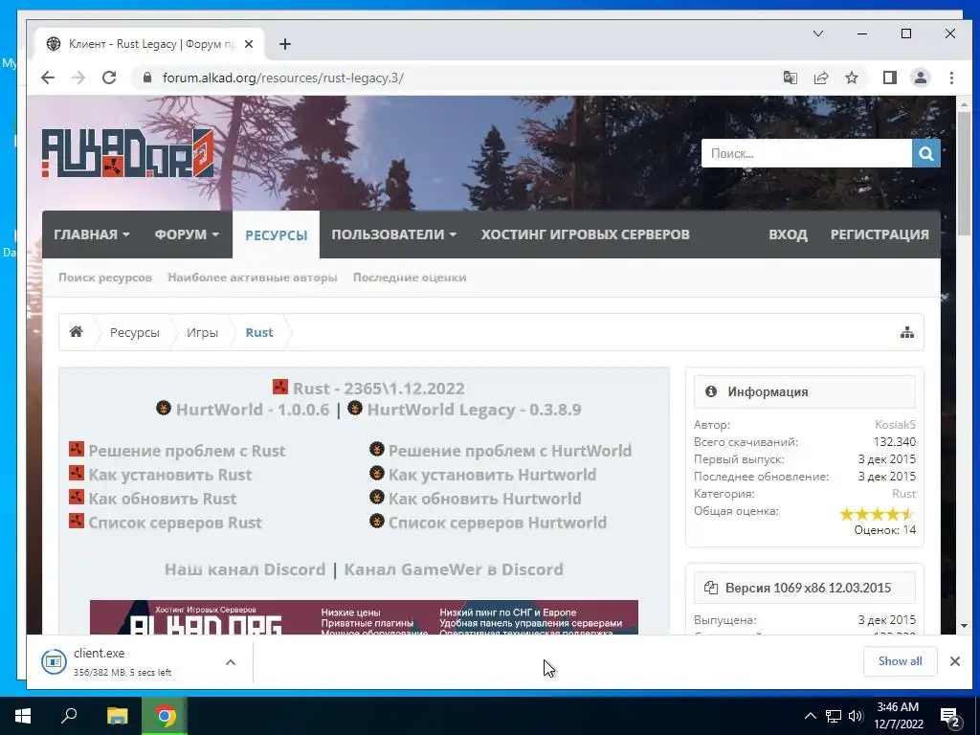Screen dimensions: 980x735
Task: Click the Alkad.org logo
Action: (x=128, y=153)
